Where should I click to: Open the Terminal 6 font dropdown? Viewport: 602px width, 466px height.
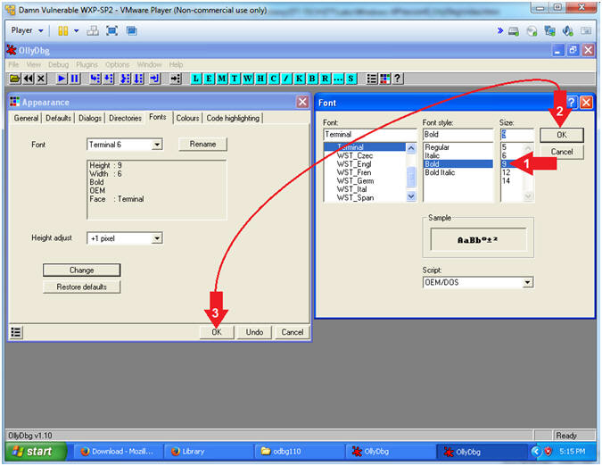(x=157, y=145)
